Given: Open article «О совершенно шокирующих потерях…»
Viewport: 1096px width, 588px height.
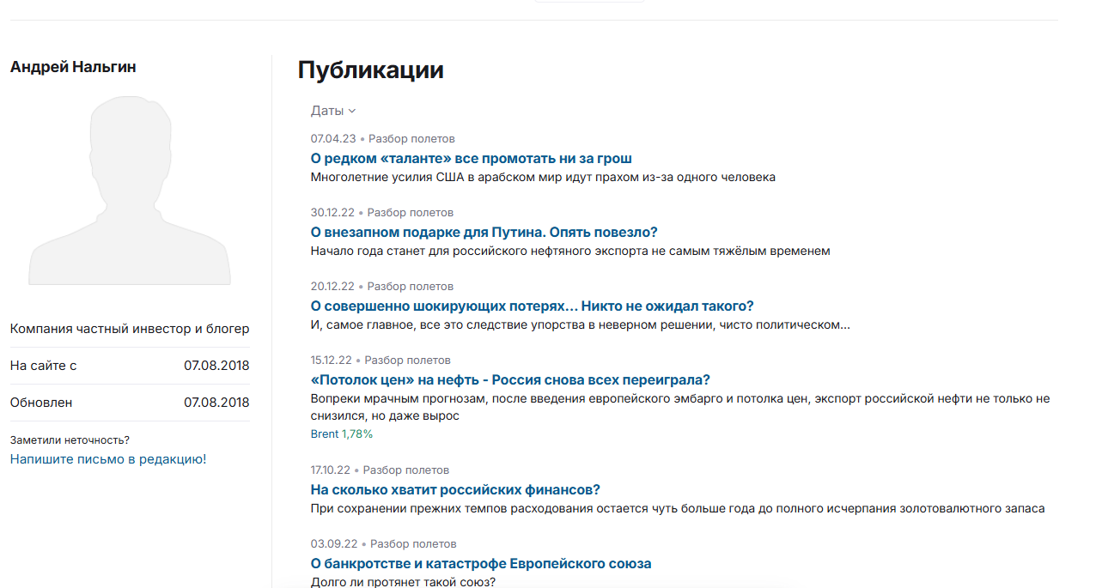Looking at the screenshot, I should [x=532, y=306].
